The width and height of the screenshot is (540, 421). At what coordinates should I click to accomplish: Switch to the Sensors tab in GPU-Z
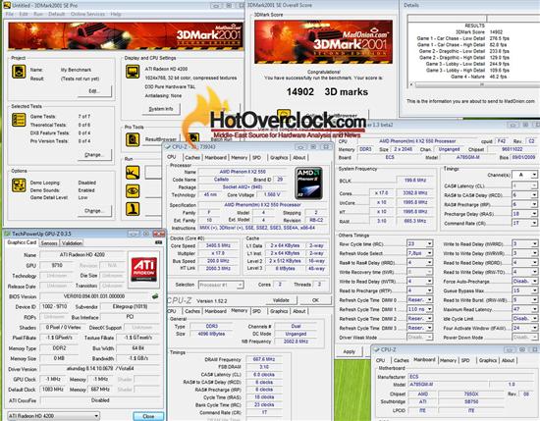click(49, 243)
